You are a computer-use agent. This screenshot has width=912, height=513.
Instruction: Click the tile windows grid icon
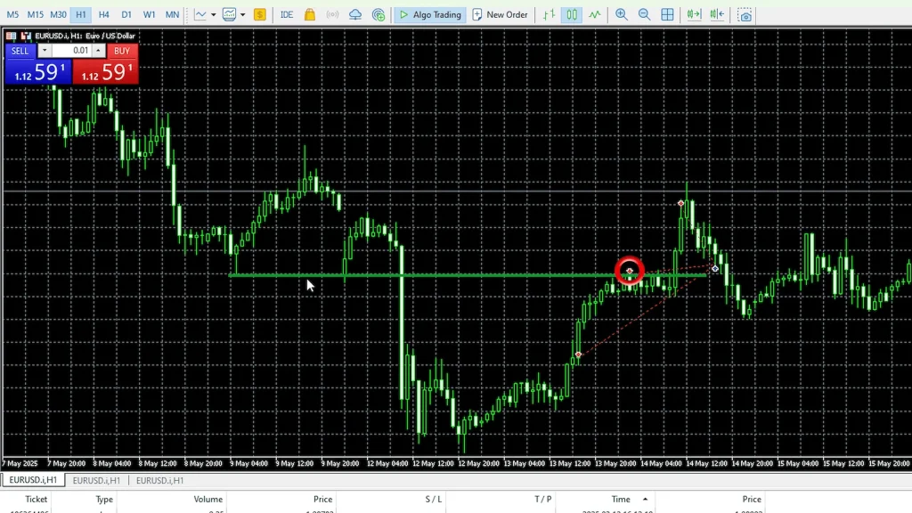667,14
